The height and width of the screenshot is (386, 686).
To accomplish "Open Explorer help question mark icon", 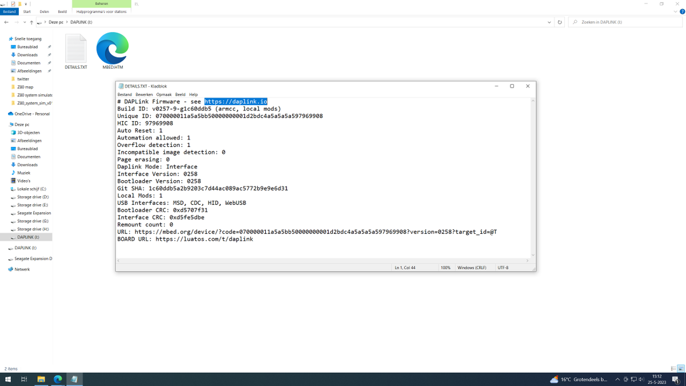I will (x=682, y=11).
